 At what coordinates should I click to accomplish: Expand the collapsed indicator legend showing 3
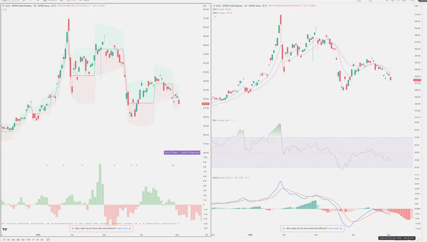(5, 9)
